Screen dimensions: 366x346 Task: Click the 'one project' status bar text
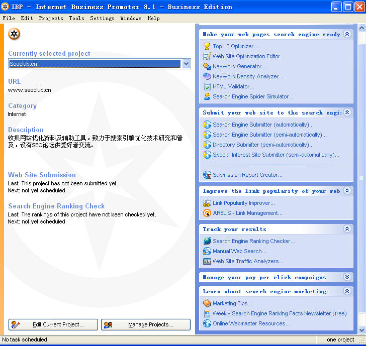[x=340, y=339]
